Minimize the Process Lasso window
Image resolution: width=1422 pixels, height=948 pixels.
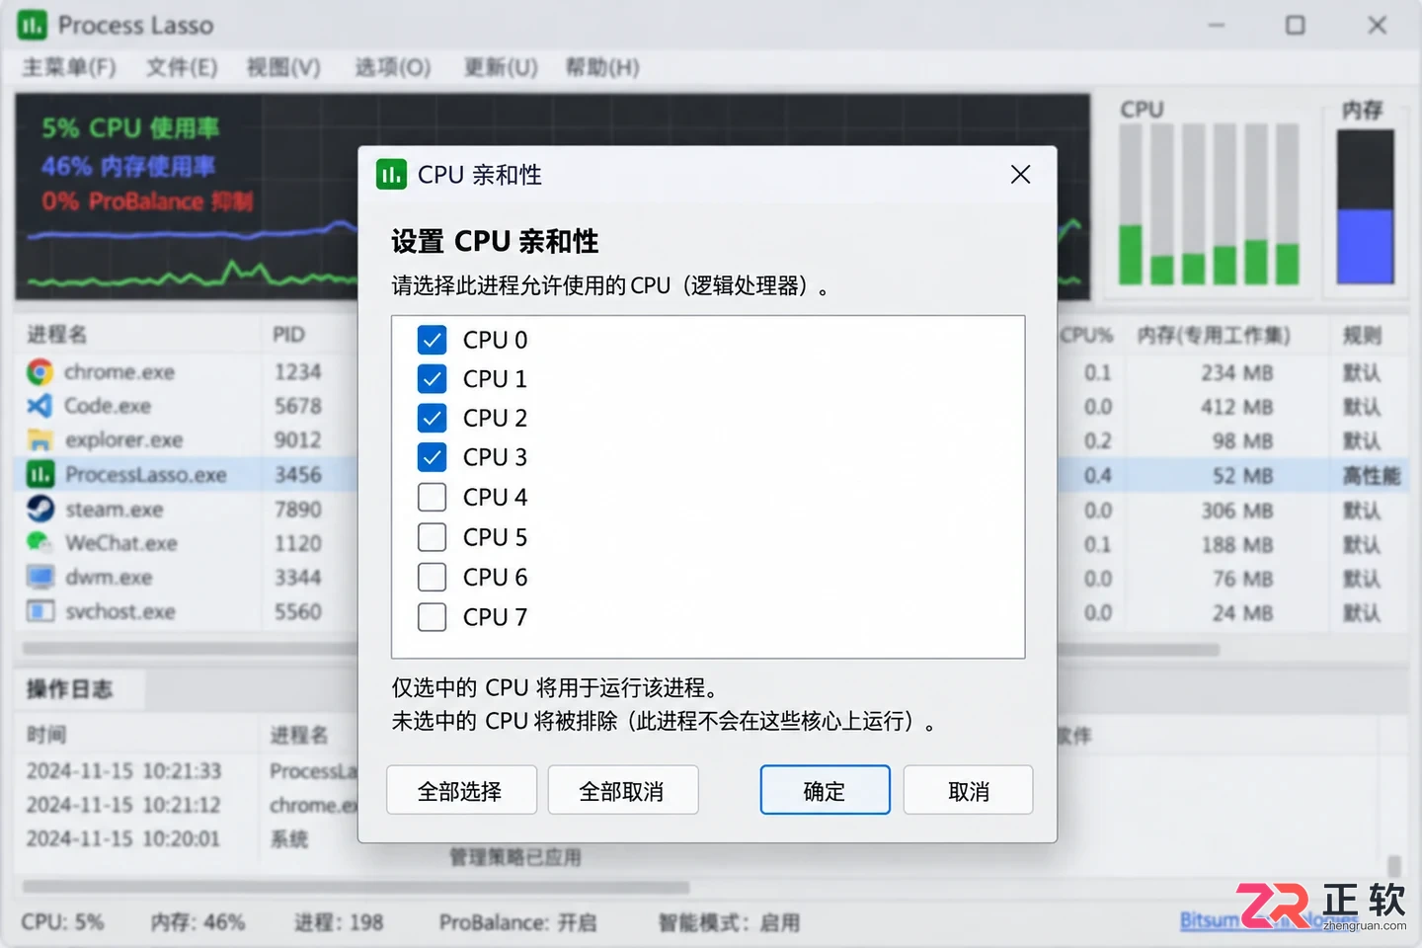pos(1217,25)
